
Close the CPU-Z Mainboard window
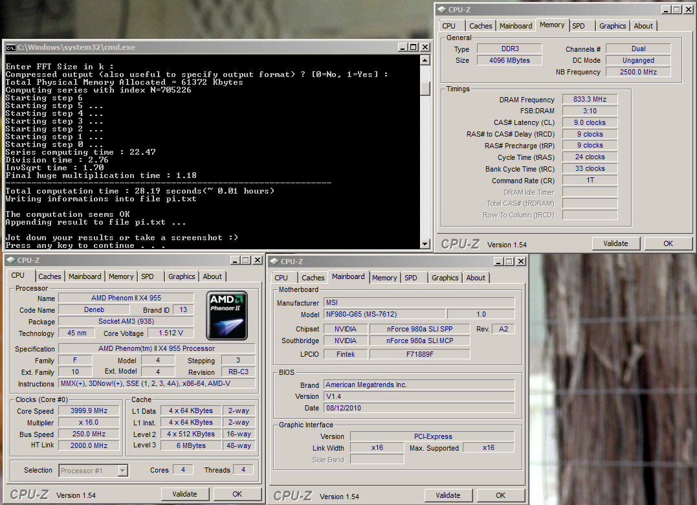coord(521,262)
